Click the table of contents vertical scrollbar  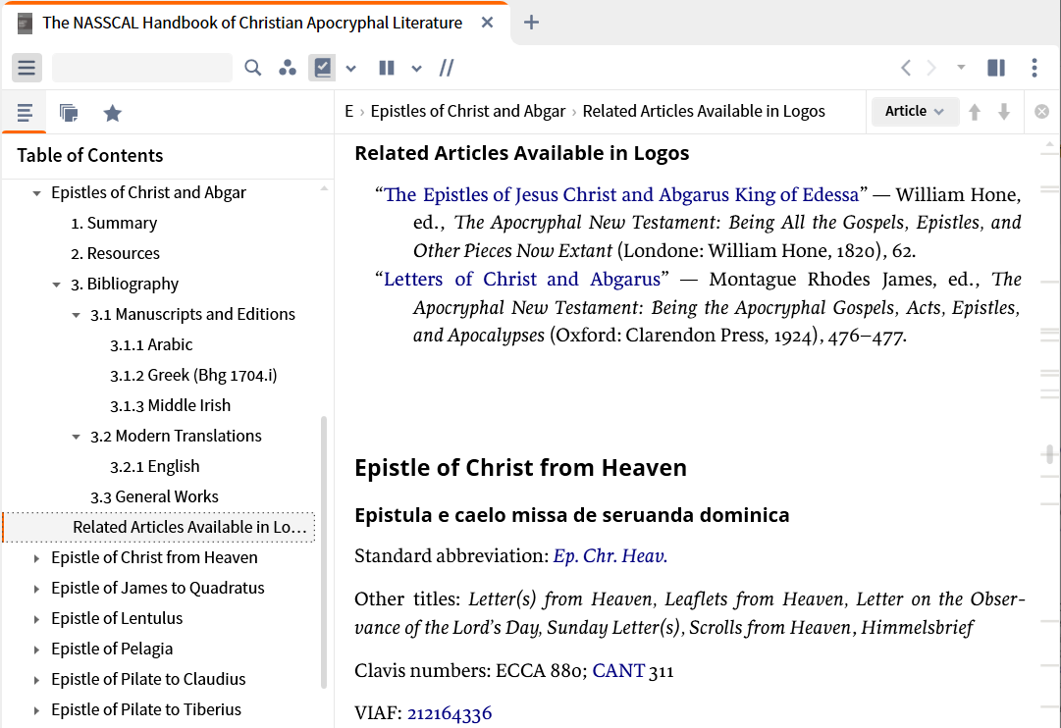tap(324, 549)
